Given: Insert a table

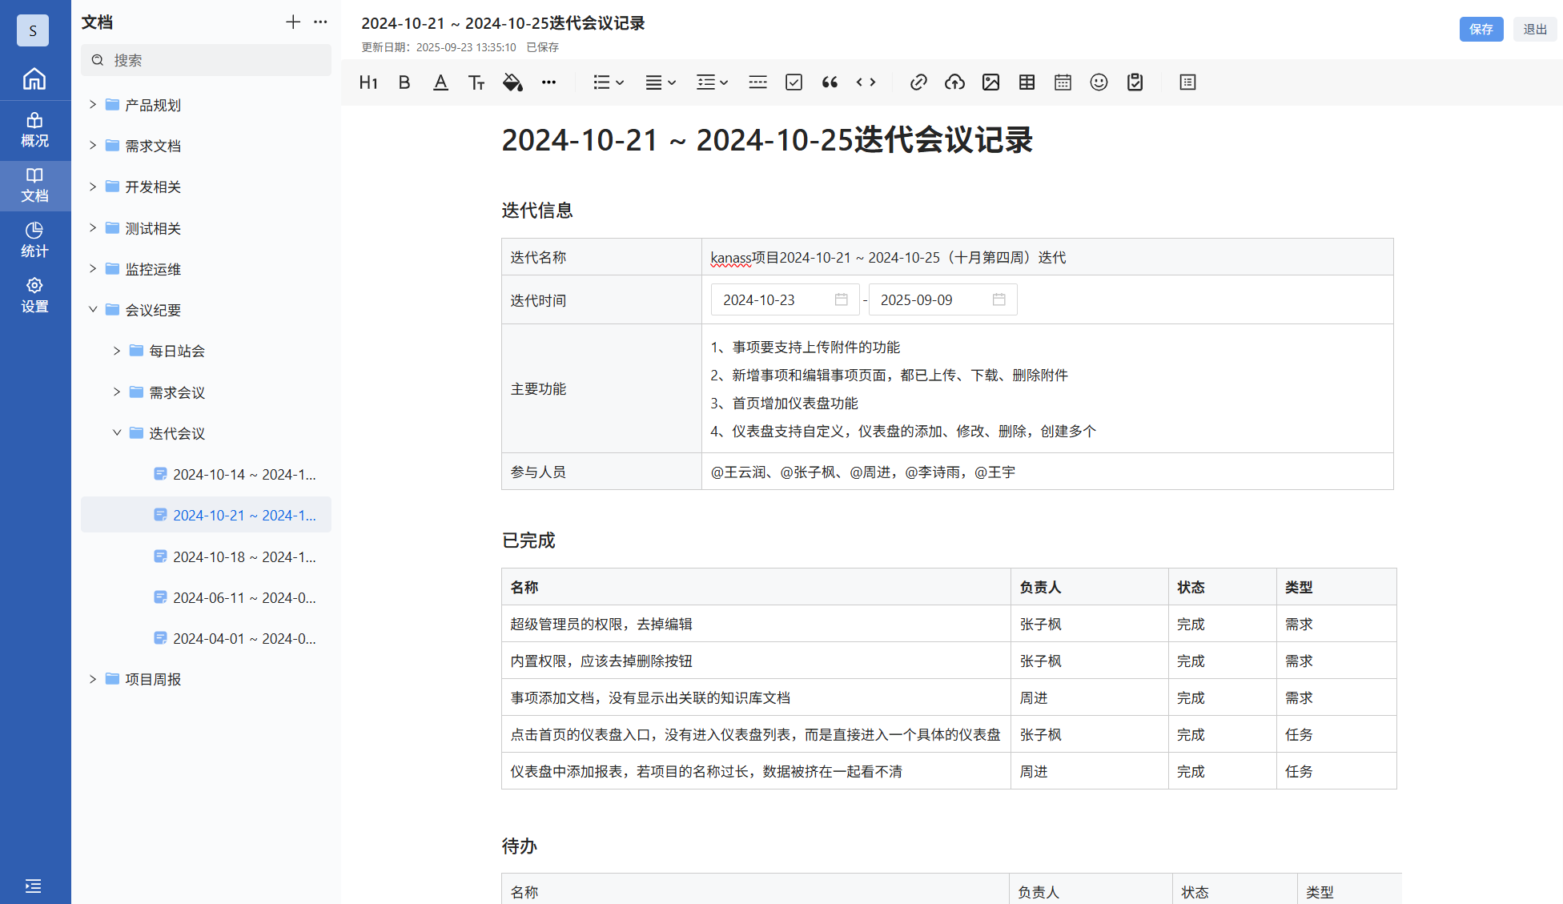Looking at the screenshot, I should [1027, 82].
